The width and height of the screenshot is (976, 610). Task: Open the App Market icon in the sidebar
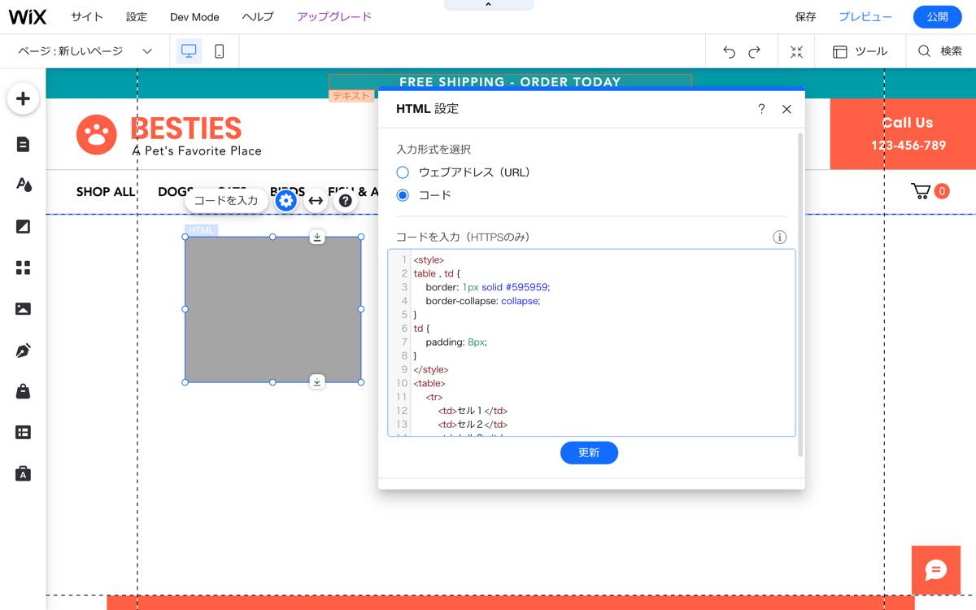(24, 267)
